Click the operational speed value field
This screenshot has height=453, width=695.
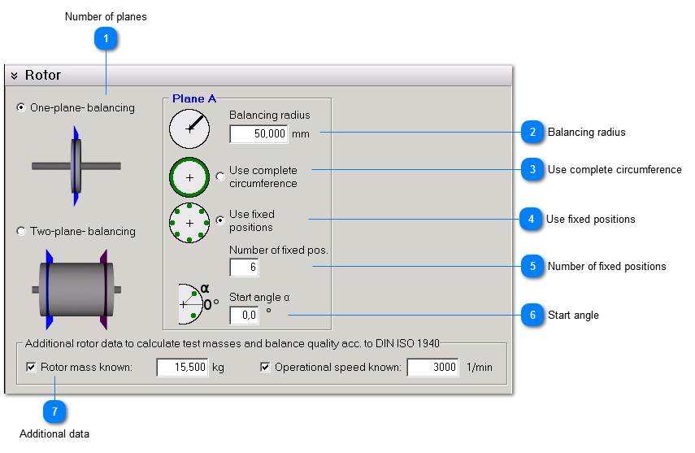[432, 368]
